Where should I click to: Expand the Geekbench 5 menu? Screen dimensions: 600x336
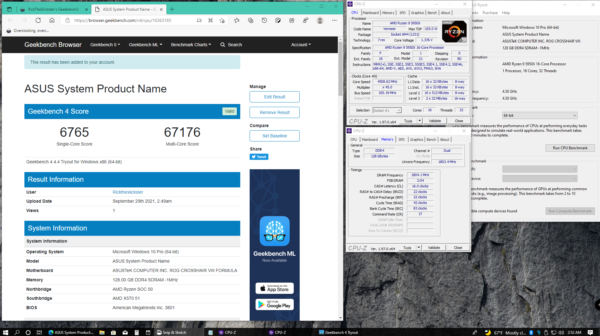(x=105, y=45)
